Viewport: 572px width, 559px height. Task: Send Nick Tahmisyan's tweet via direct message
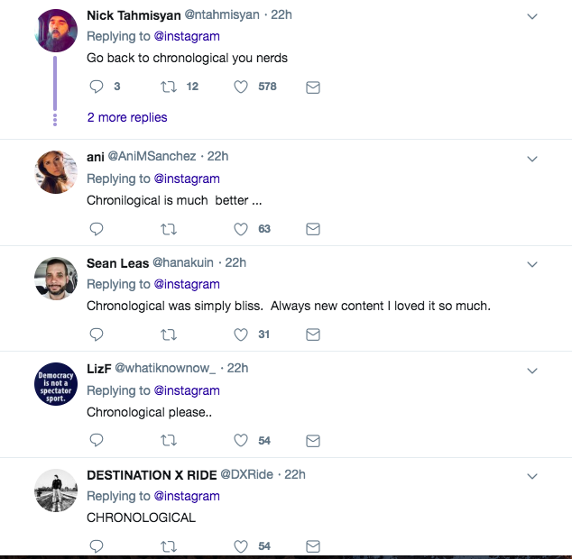pyautogui.click(x=313, y=87)
